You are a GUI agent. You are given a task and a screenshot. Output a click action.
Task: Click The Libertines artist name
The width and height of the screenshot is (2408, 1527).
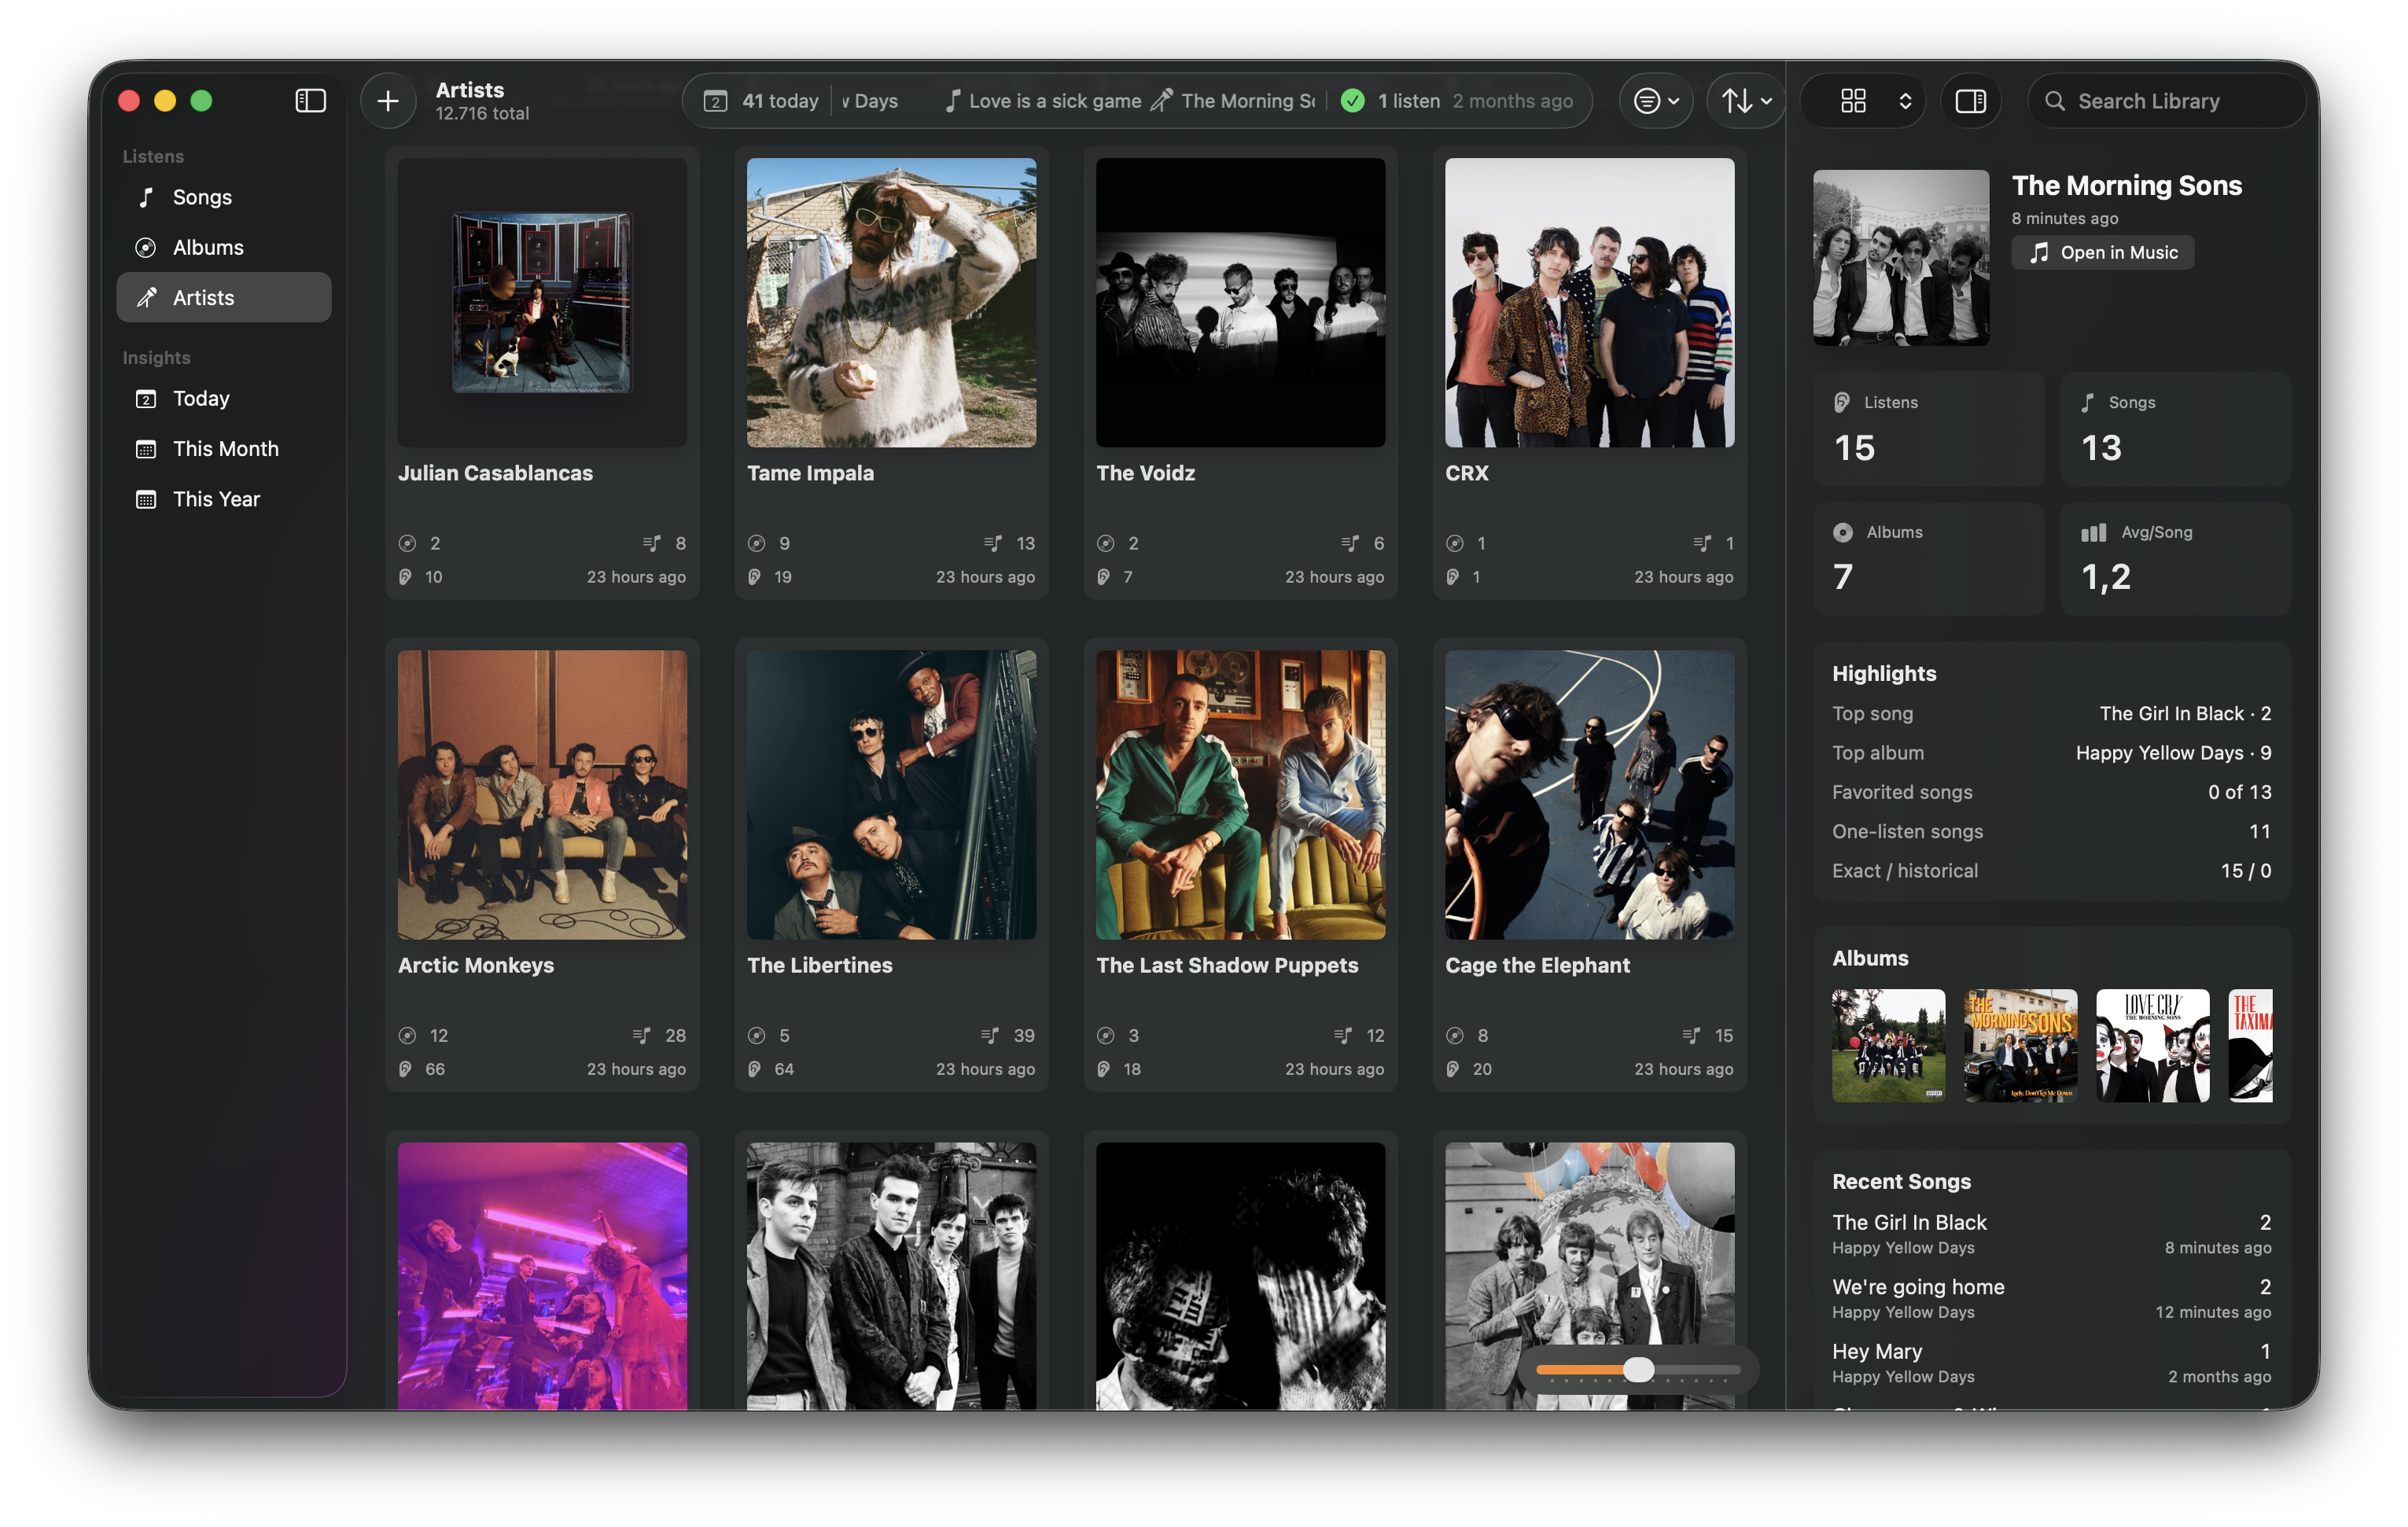coord(820,965)
